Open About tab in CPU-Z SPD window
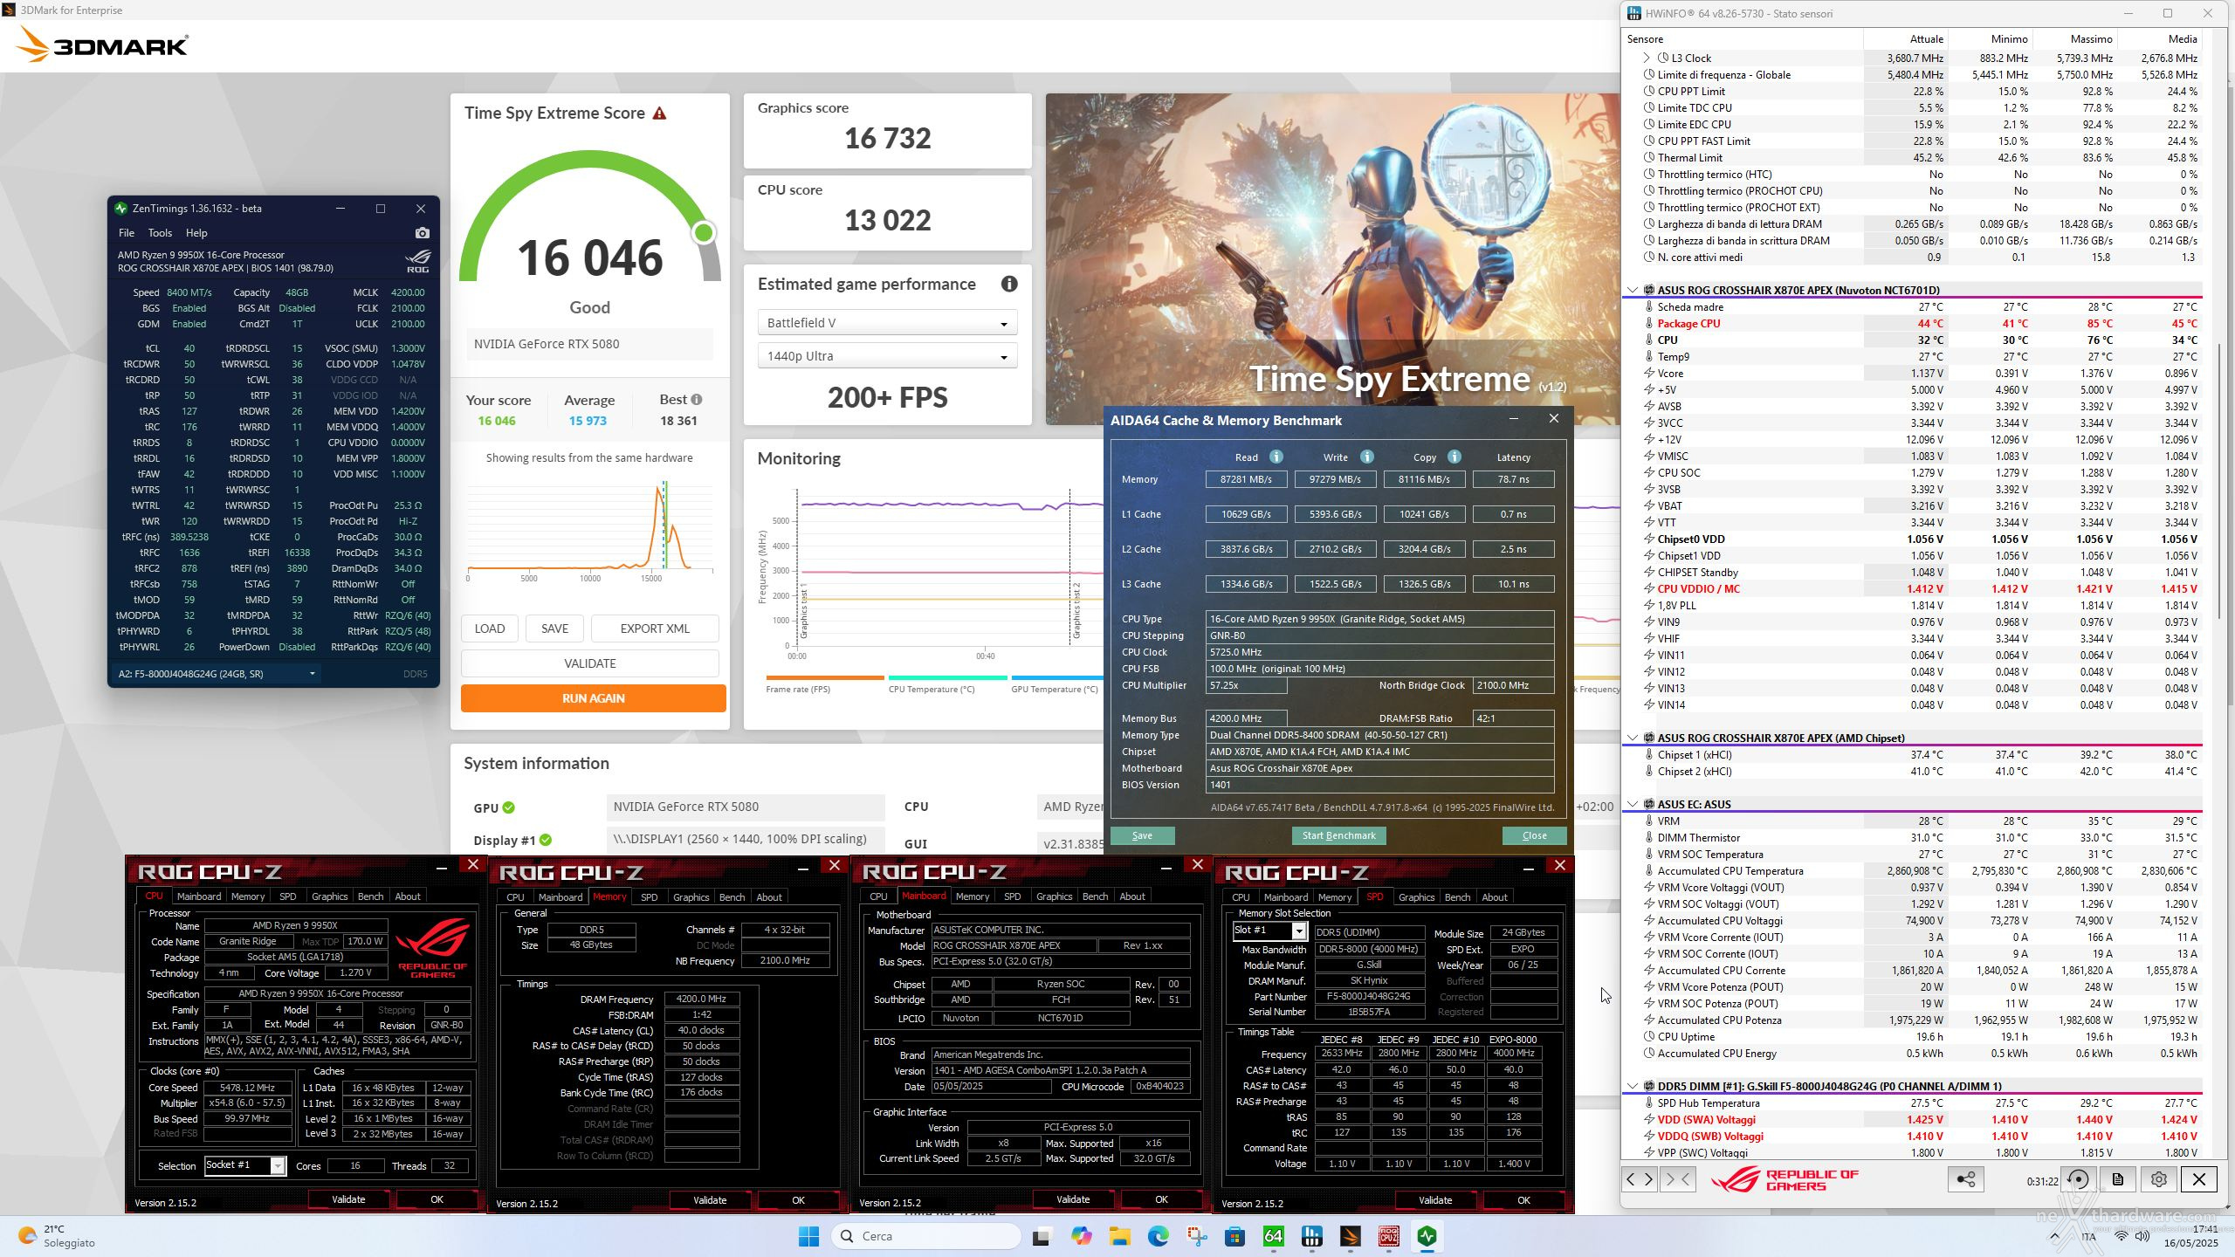 tap(1494, 897)
